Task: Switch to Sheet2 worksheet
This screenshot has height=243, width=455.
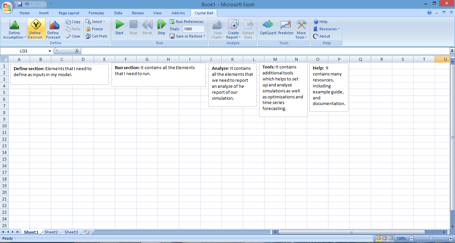Action: tap(51, 232)
